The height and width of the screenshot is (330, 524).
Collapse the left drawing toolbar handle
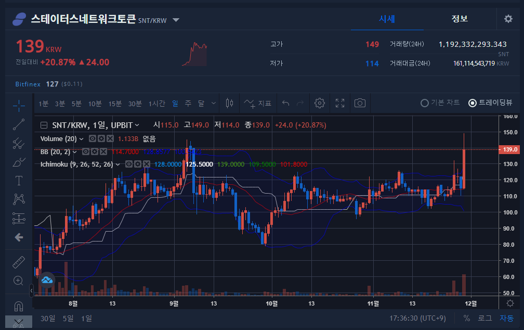31,290
